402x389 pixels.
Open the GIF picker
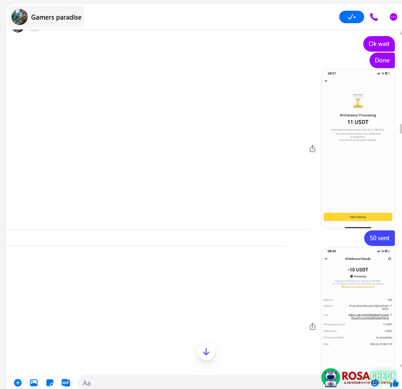pos(66,382)
